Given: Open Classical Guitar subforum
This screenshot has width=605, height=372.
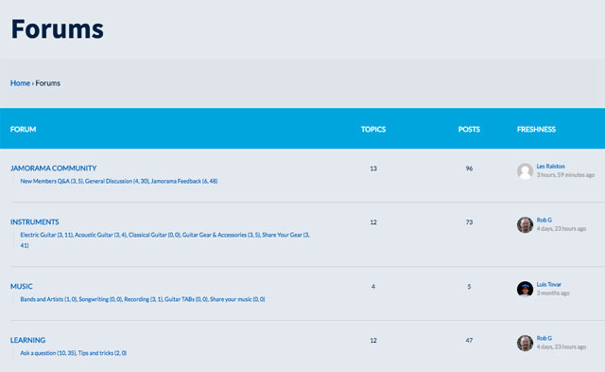Looking at the screenshot, I should (155, 235).
